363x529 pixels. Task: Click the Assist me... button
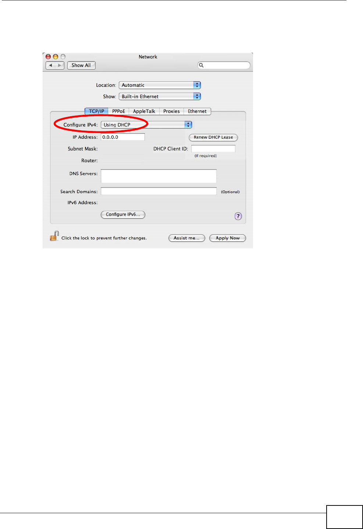(186, 238)
